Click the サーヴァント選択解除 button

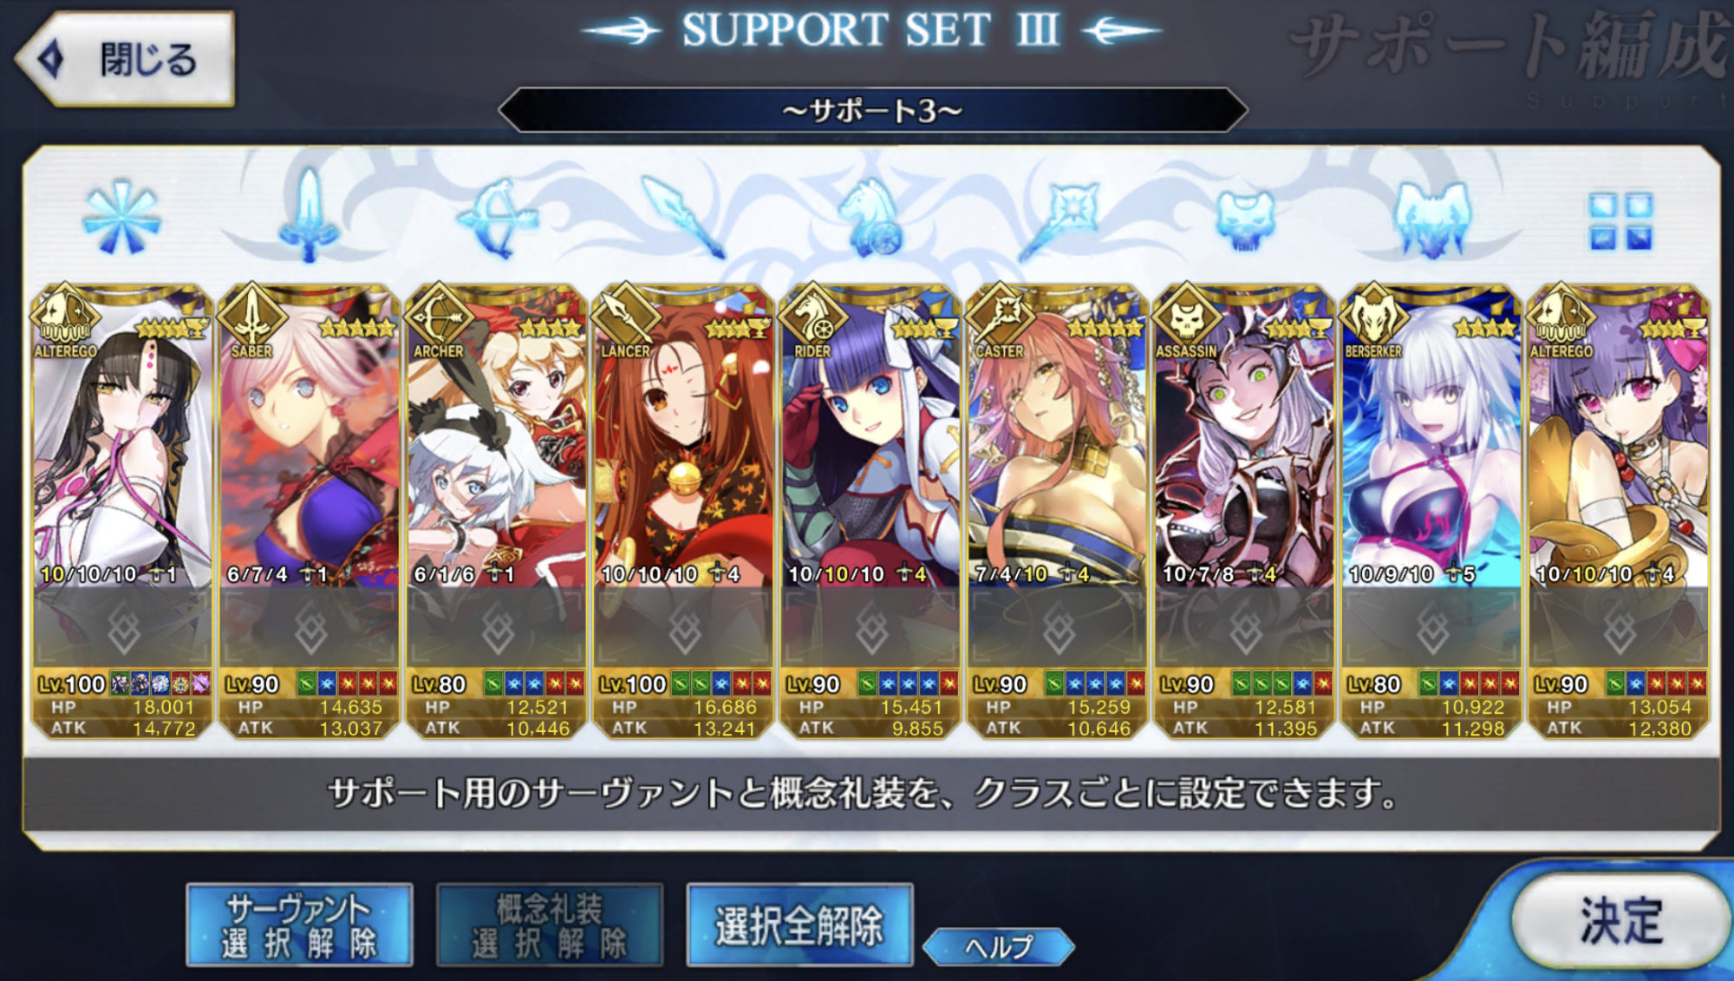tap(299, 925)
